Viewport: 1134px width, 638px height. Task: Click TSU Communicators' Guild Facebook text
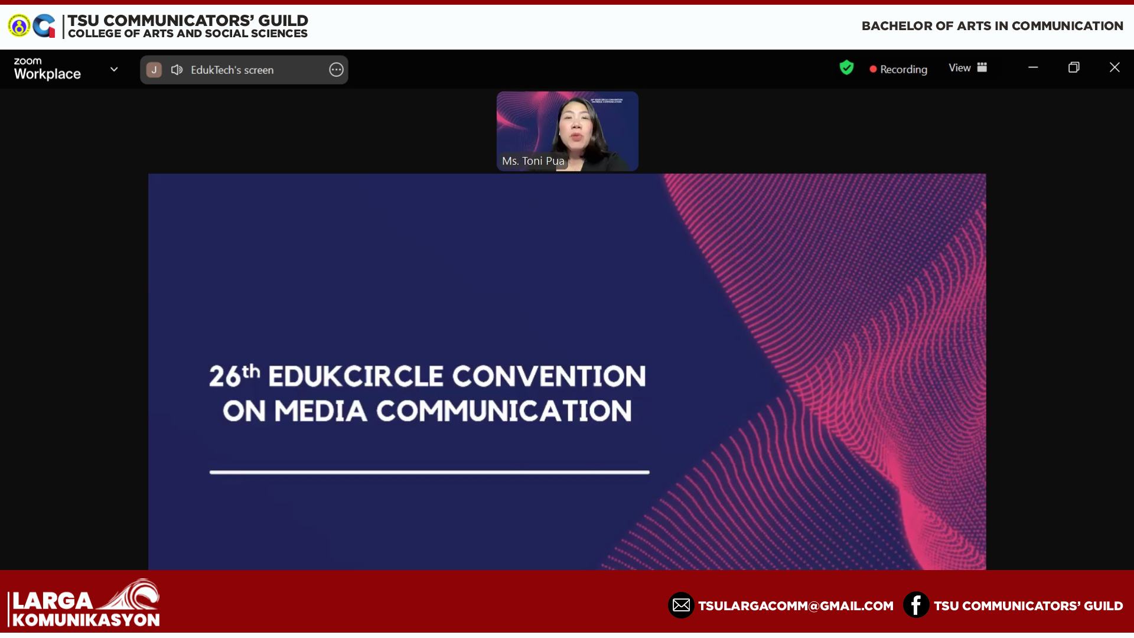1028,606
